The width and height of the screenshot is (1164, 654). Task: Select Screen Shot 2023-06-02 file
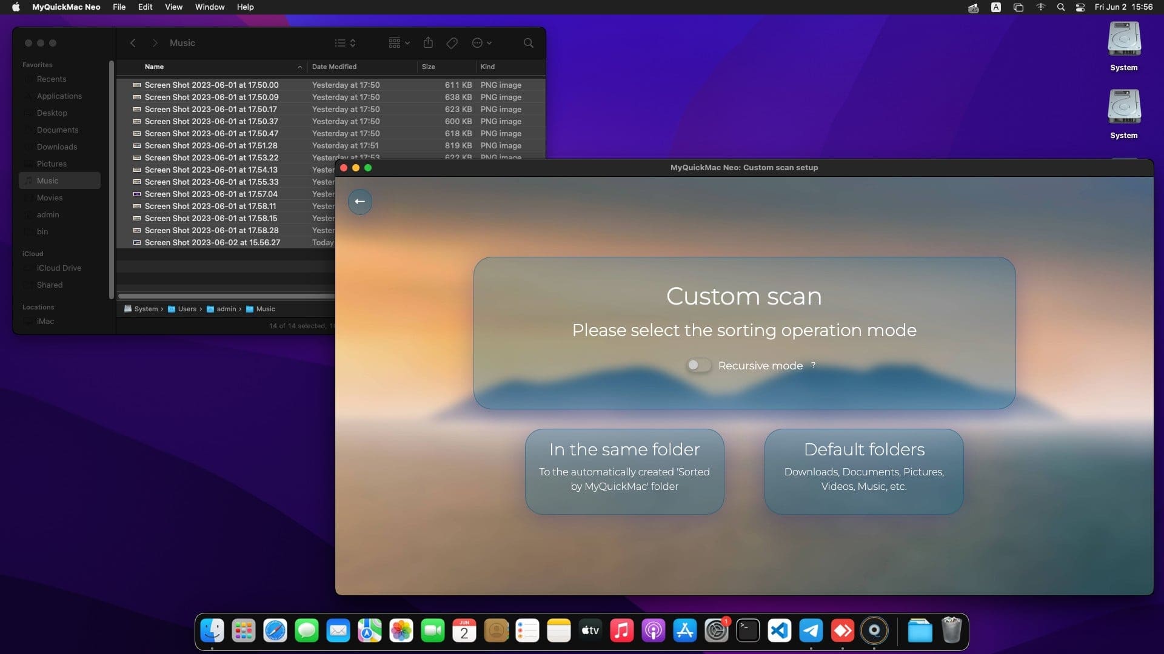coord(212,242)
